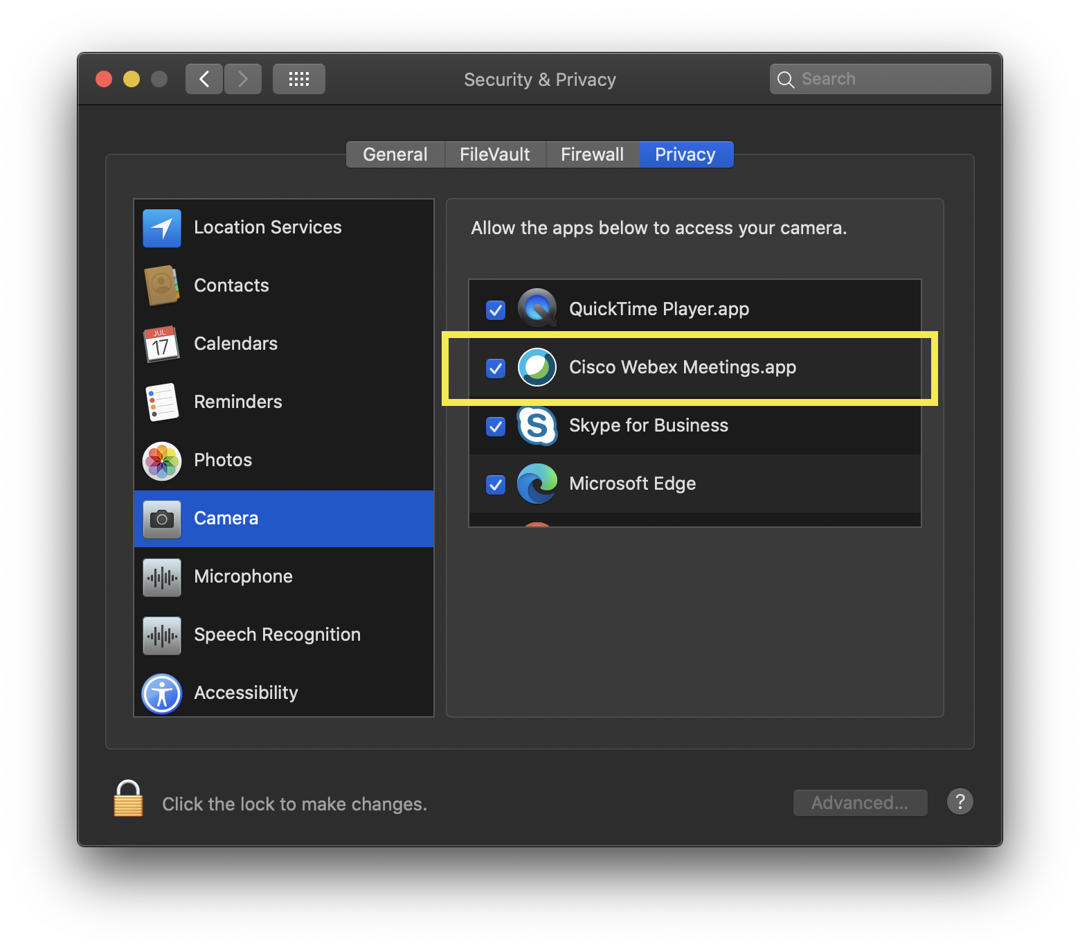Click the Camera icon in sidebar

[162, 519]
